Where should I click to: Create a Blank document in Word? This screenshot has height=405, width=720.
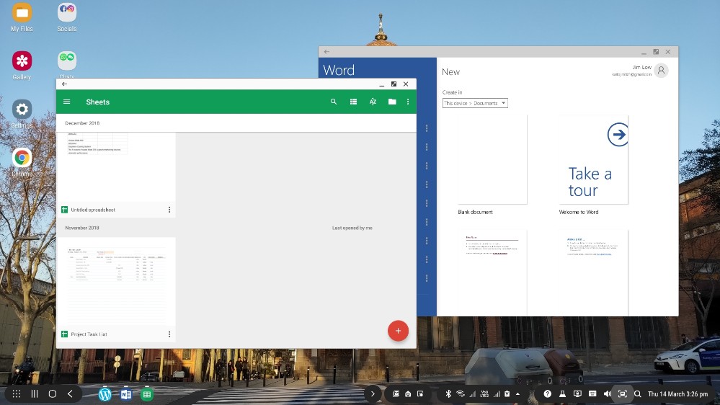click(492, 160)
